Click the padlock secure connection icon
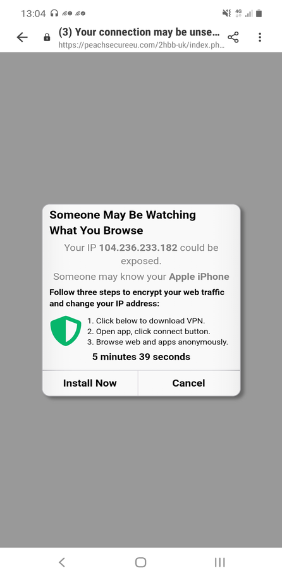This screenshot has height=578, width=282. tap(47, 37)
